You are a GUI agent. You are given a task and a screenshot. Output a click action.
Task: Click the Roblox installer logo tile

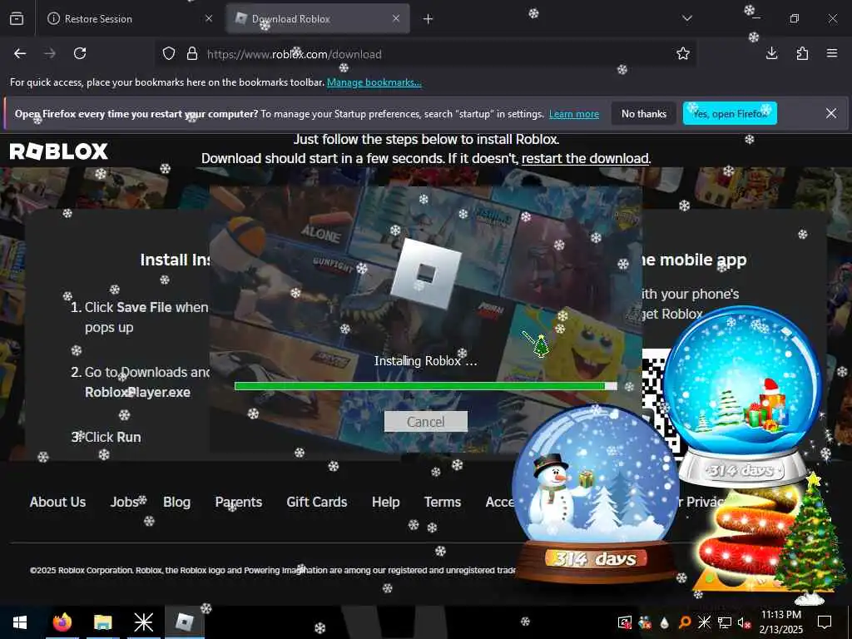tap(426, 274)
